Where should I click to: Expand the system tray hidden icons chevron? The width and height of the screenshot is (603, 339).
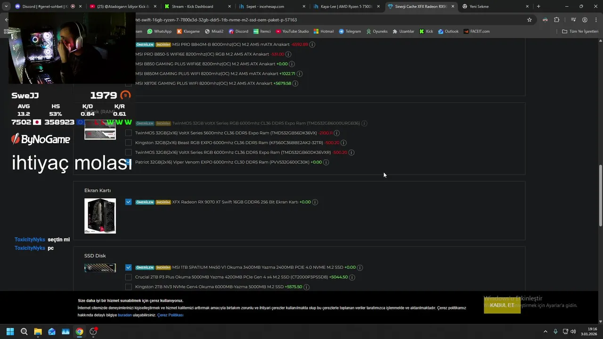[x=546, y=331]
